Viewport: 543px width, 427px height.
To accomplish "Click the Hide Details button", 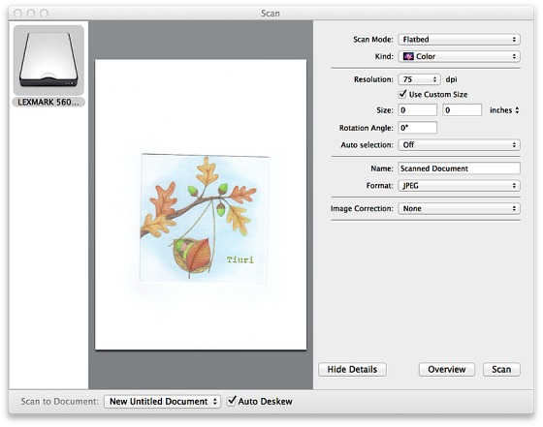I will click(352, 370).
